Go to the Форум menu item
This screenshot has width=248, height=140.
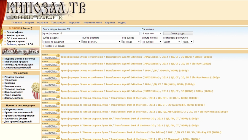pos(29,23)
